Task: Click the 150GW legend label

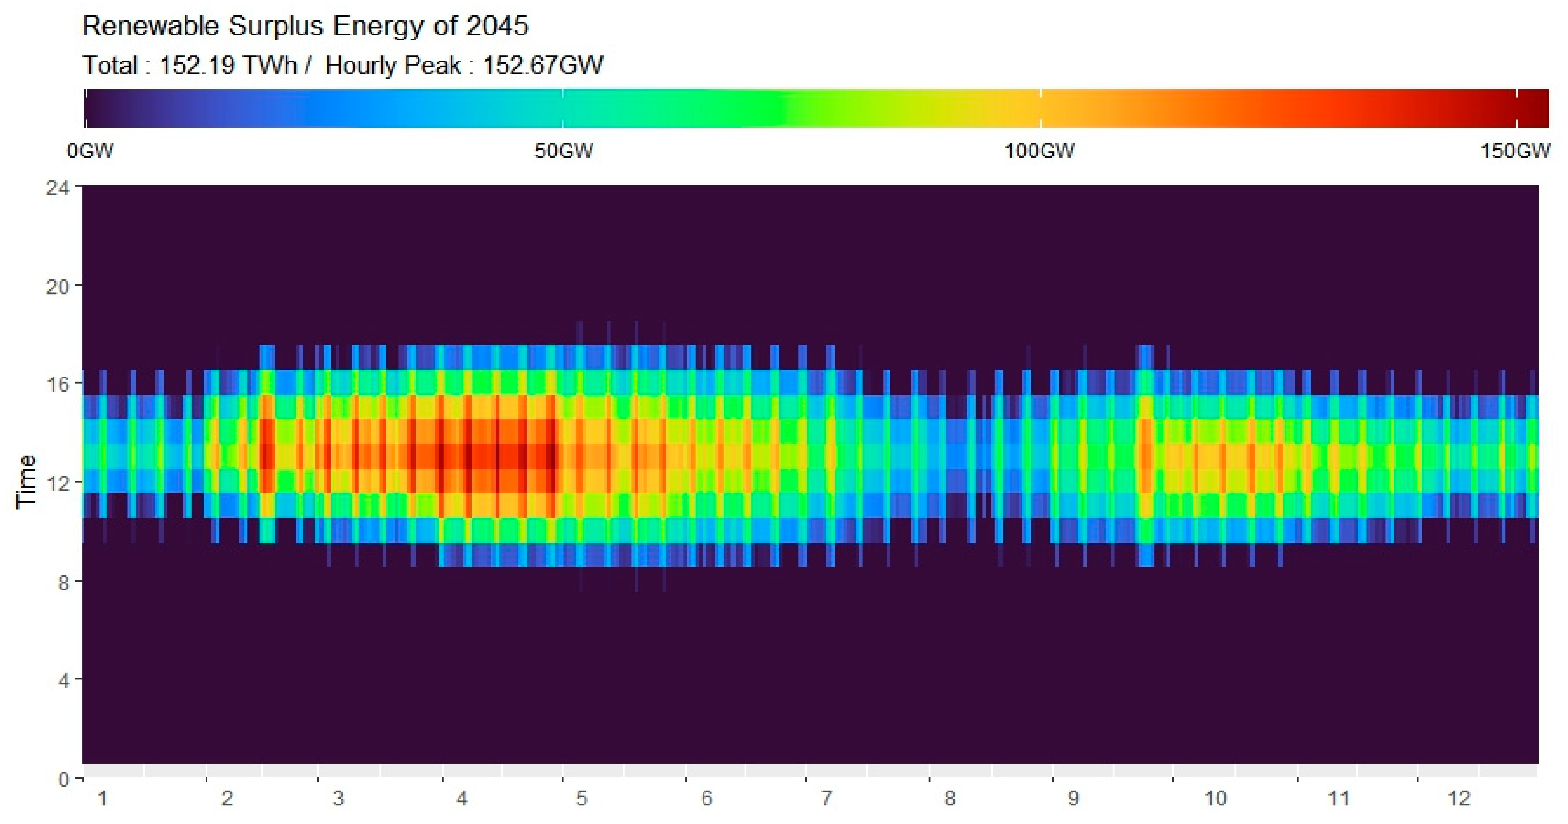Action: (x=1515, y=150)
